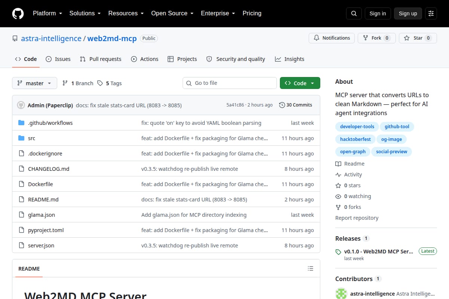Click the server.json file icon
Screen dimensions: 449x299
tap(21, 246)
